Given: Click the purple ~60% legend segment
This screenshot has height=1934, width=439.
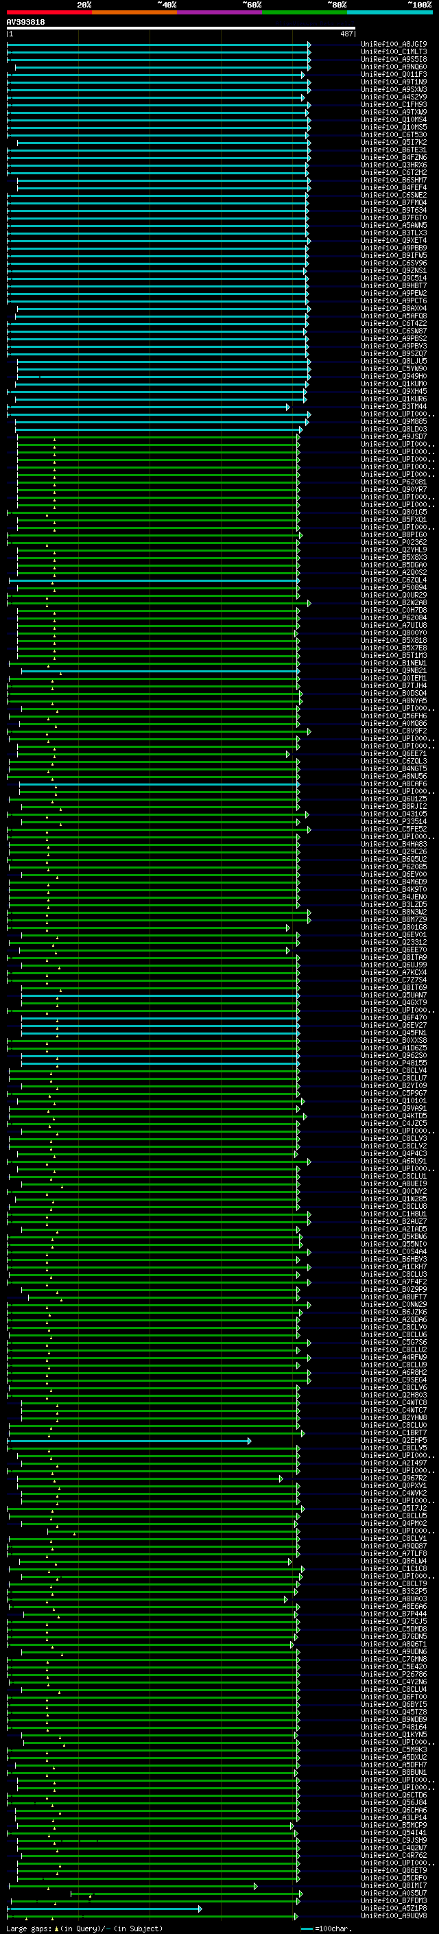Looking at the screenshot, I should (x=220, y=12).
